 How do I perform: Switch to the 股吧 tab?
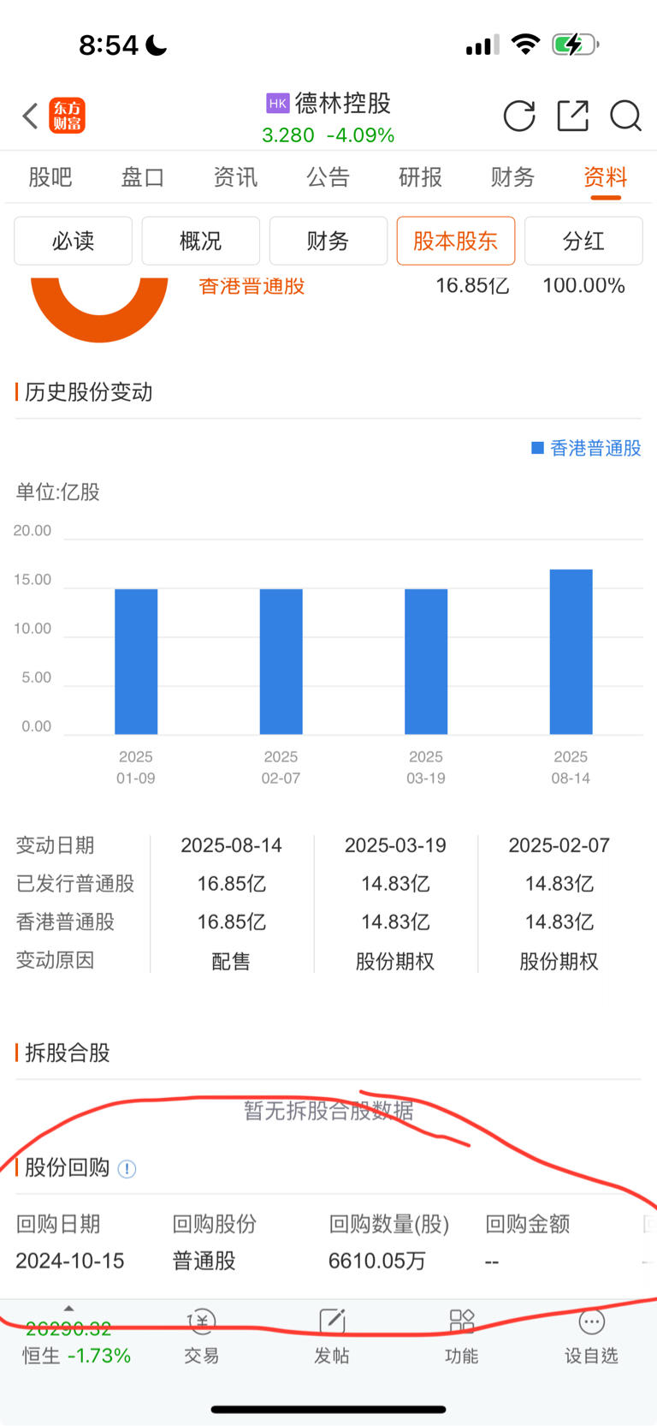50,177
